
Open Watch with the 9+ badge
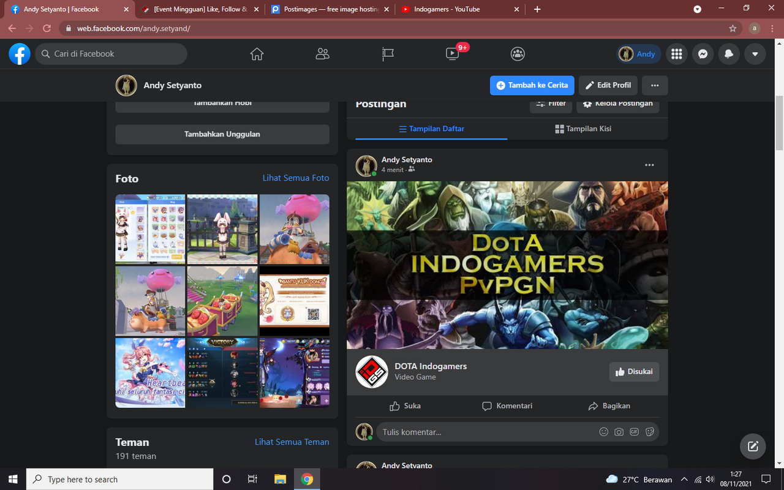[452, 54]
